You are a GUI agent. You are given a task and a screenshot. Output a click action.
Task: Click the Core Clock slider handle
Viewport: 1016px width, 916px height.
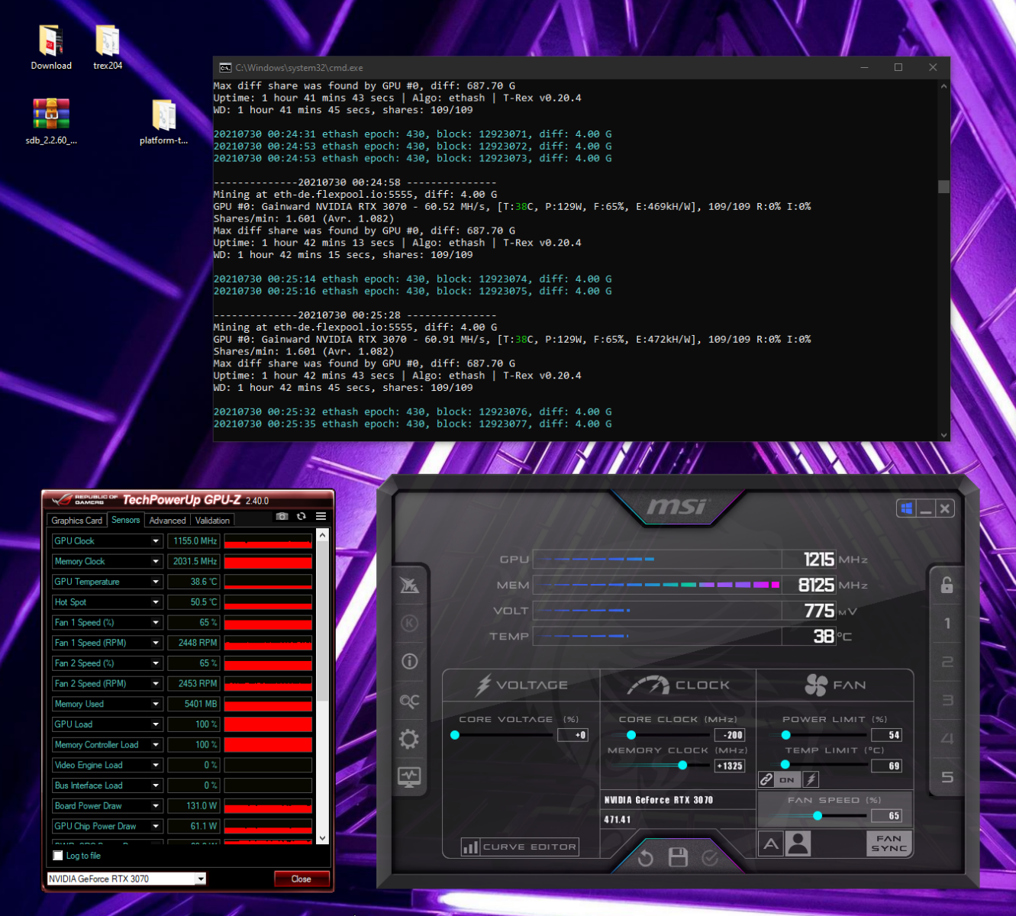click(x=631, y=735)
